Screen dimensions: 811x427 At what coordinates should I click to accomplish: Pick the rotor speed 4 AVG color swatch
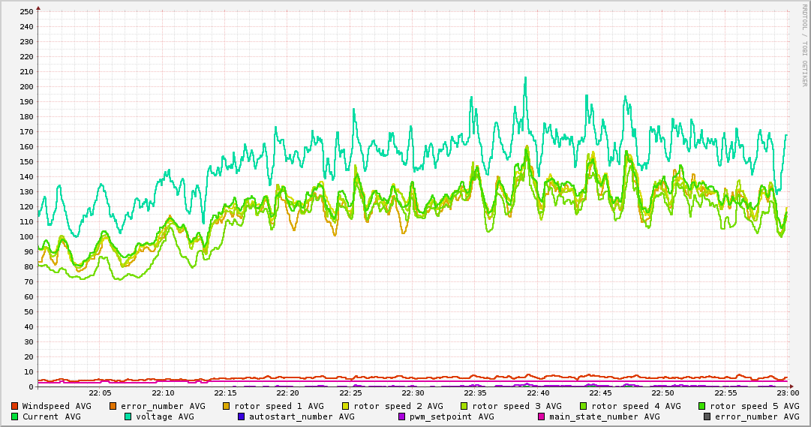pos(584,406)
